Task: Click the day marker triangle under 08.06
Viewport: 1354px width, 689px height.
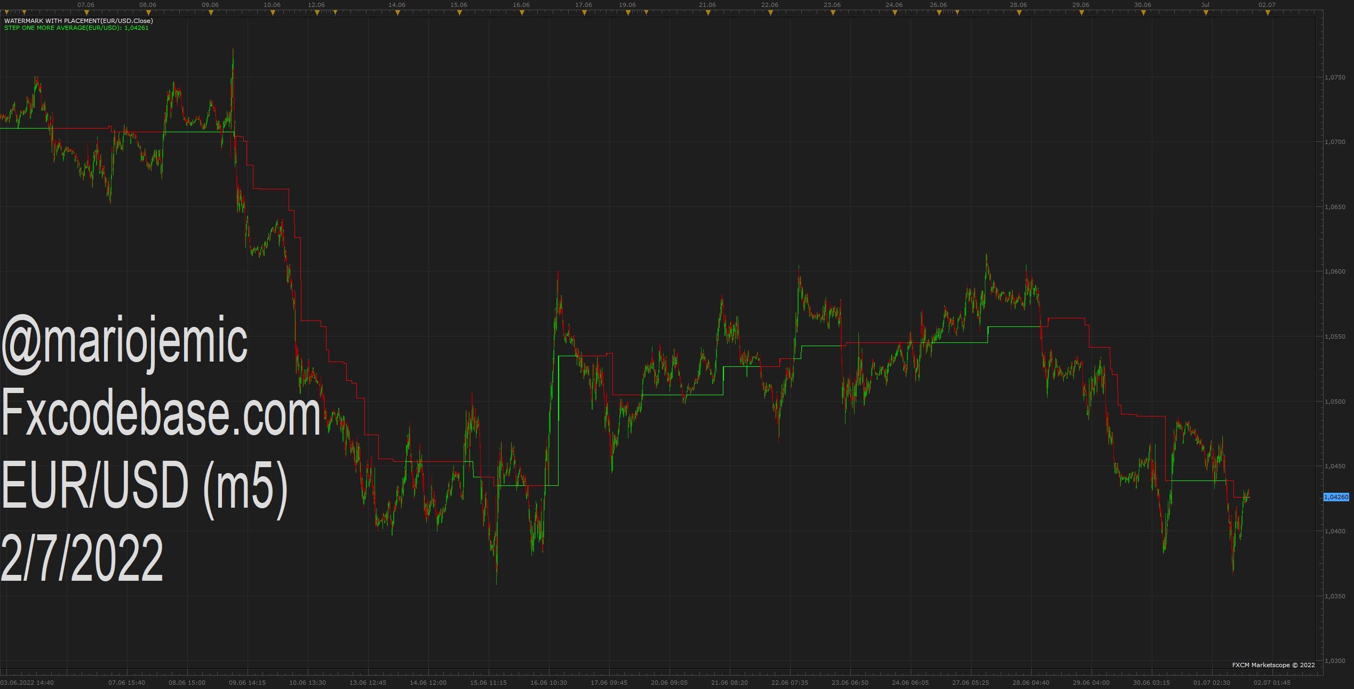Action: point(148,13)
